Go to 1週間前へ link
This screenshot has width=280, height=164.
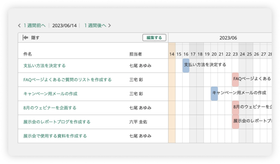[x=34, y=26]
